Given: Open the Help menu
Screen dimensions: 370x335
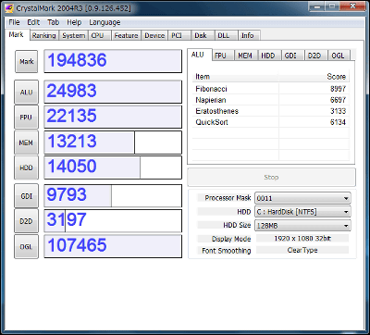Looking at the screenshot, I should click(x=74, y=22).
